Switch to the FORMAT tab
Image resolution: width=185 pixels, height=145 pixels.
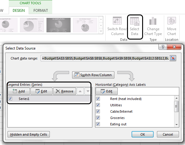click(40, 11)
